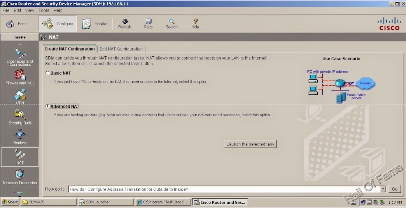Switch to SDM-V25 folder in taskbar

click(49, 202)
